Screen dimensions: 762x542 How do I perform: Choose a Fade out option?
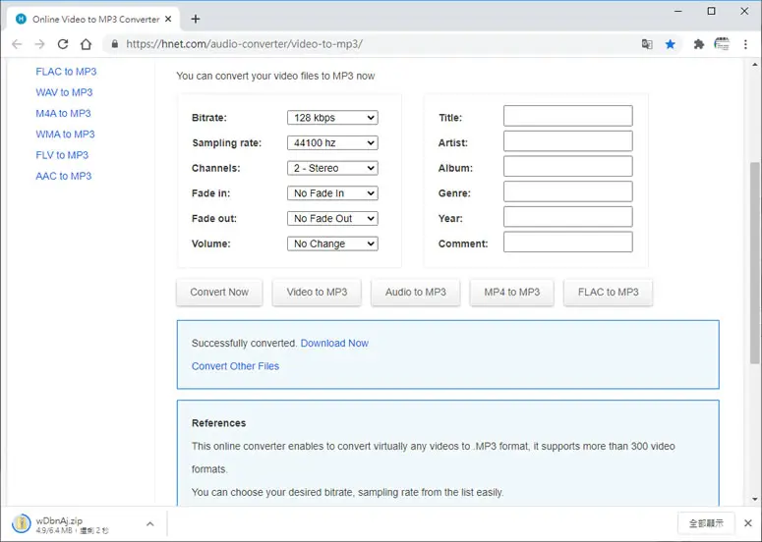(x=332, y=218)
